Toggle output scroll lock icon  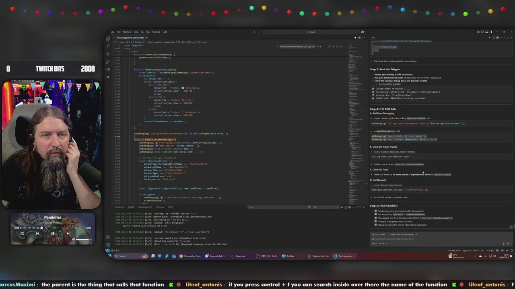point(346,207)
